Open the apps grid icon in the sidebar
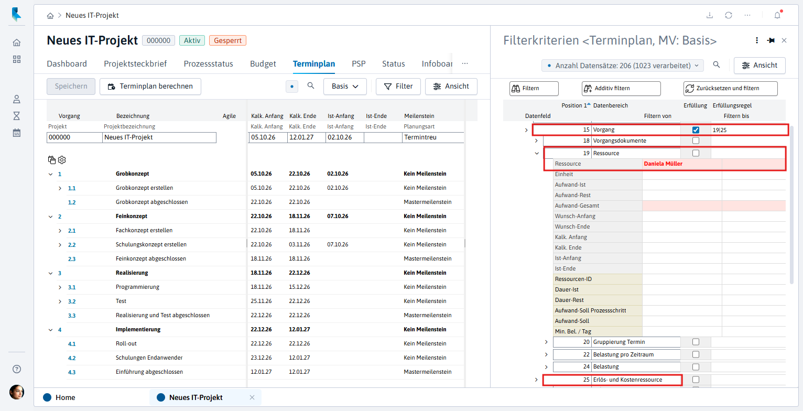 click(17, 59)
